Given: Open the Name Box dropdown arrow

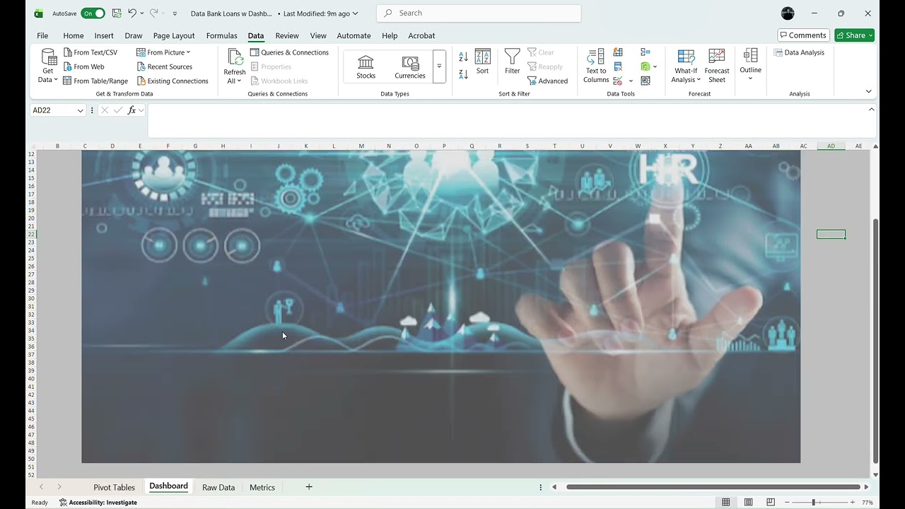Looking at the screenshot, I should (x=81, y=110).
